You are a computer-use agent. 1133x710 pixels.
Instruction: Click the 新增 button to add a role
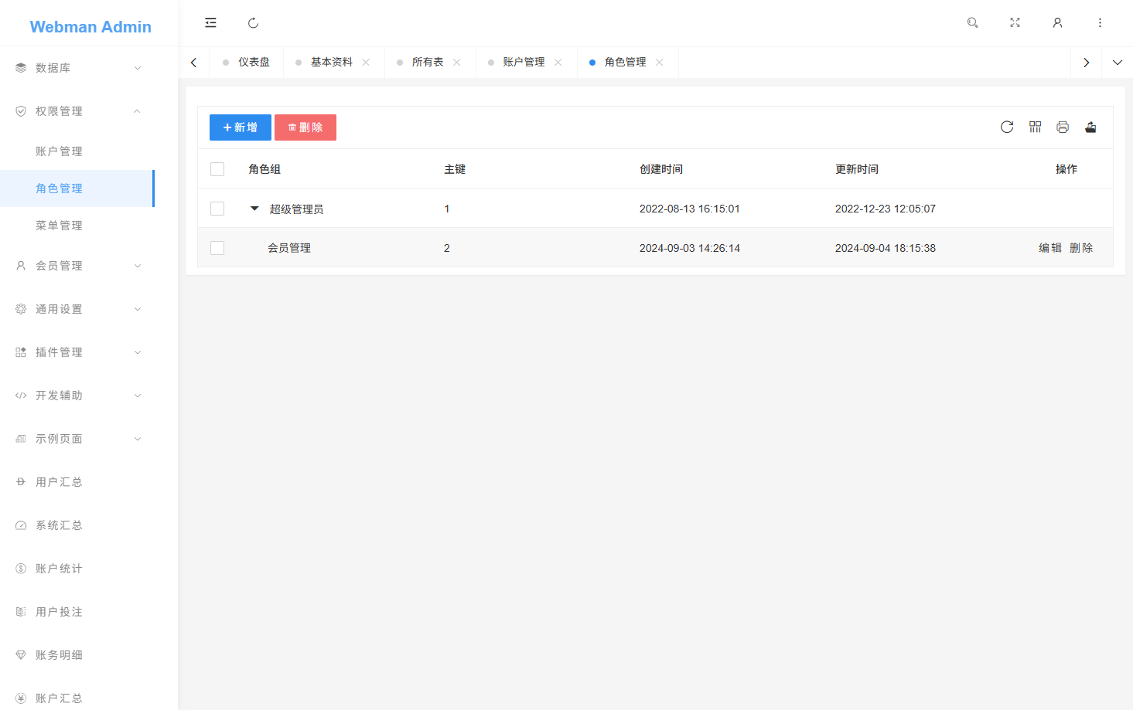[240, 127]
